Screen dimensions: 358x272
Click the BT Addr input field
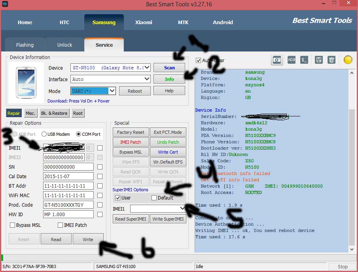(68, 186)
